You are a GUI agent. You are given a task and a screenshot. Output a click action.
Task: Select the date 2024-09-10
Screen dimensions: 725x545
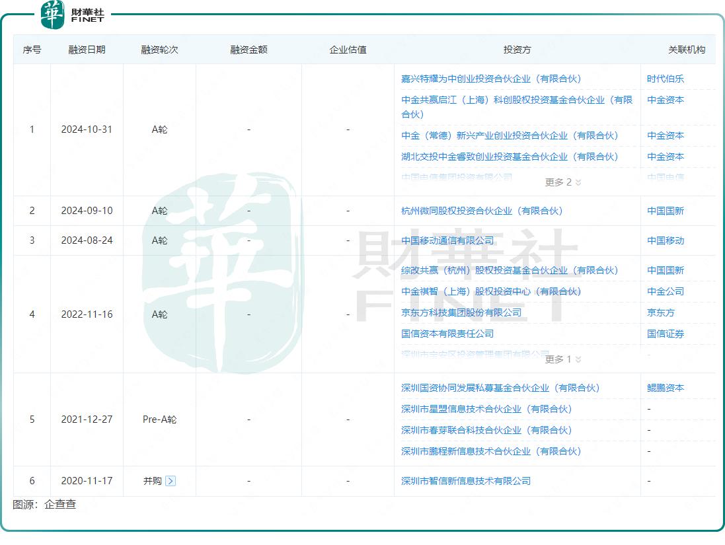coord(87,211)
